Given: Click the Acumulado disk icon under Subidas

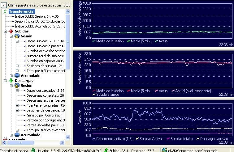Looking at the screenshot, I should [x=17, y=76].
